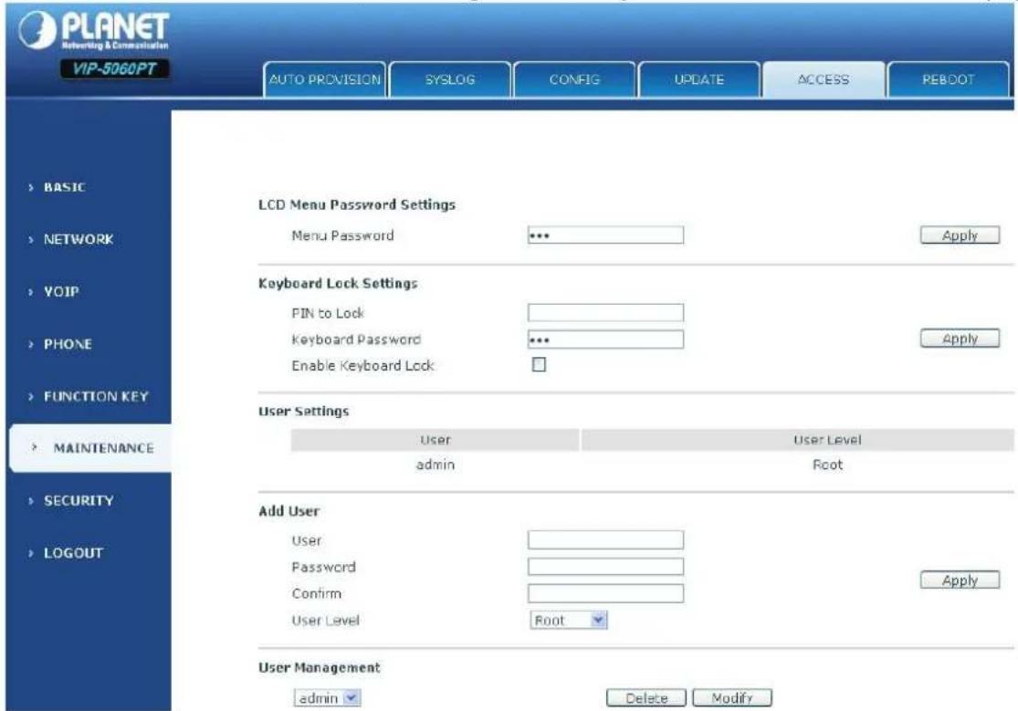The image size is (1018, 711).
Task: Click LOGOUT in the sidebar
Action: pos(73,553)
